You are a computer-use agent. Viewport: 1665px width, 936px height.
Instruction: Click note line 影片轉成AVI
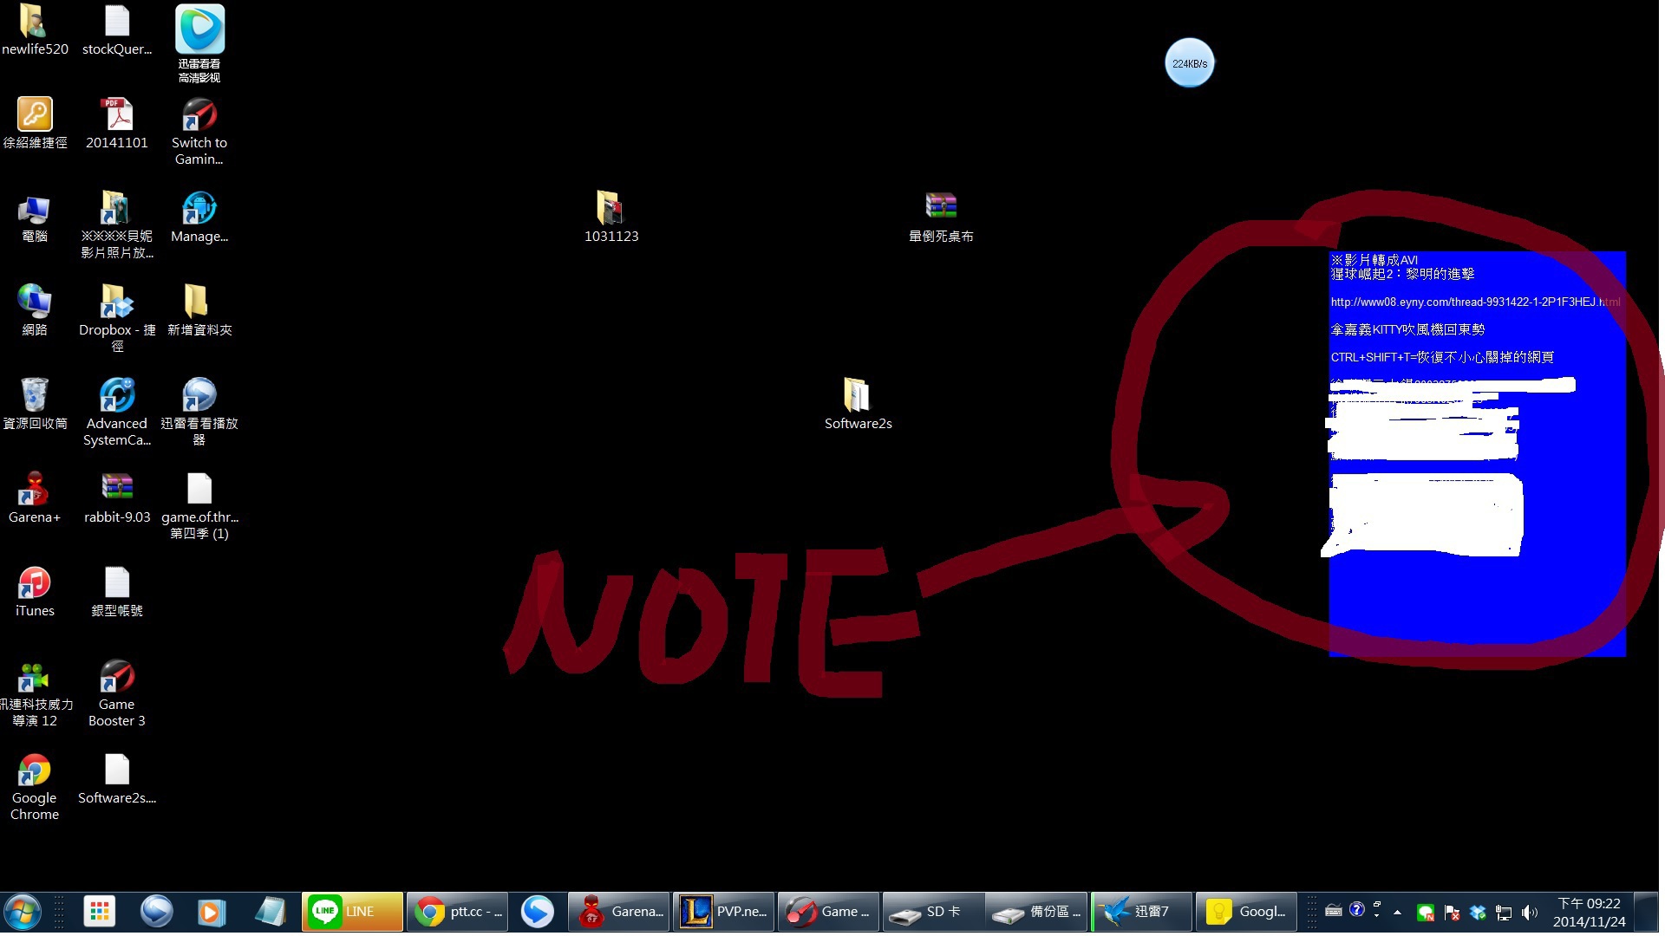[1374, 260]
